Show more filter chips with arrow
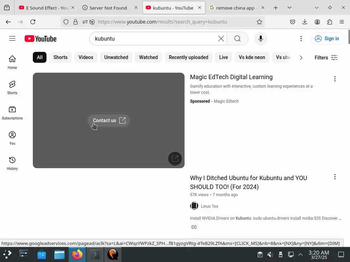 301,58
